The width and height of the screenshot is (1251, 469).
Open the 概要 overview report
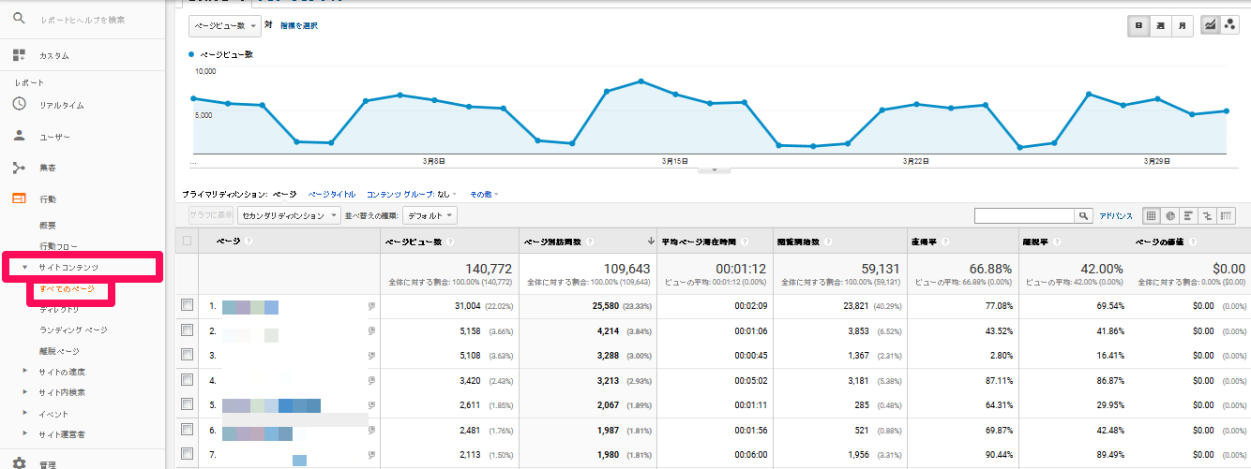[48, 226]
